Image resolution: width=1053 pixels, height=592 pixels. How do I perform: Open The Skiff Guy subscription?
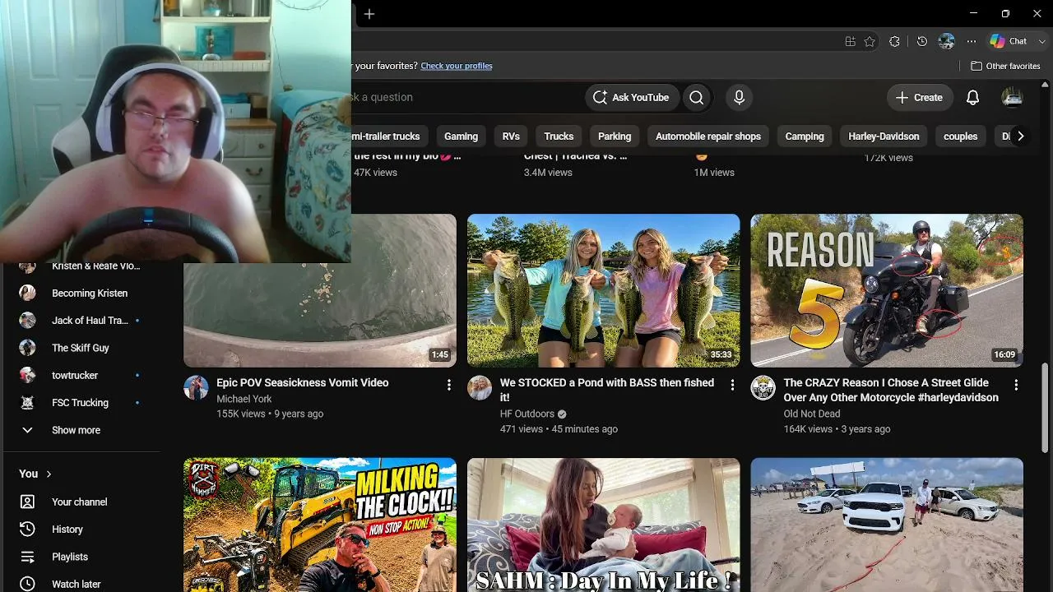point(81,348)
